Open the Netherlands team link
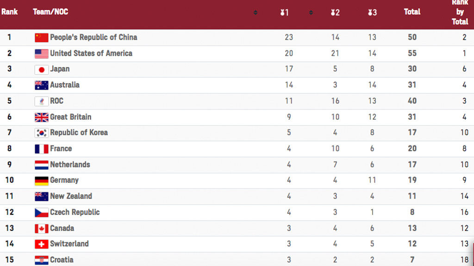Viewport: 474px width, 266px height. (x=70, y=165)
